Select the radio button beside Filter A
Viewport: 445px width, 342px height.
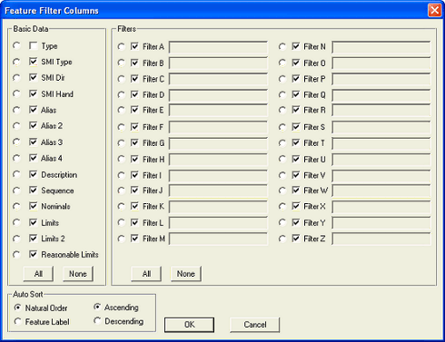tap(121, 46)
